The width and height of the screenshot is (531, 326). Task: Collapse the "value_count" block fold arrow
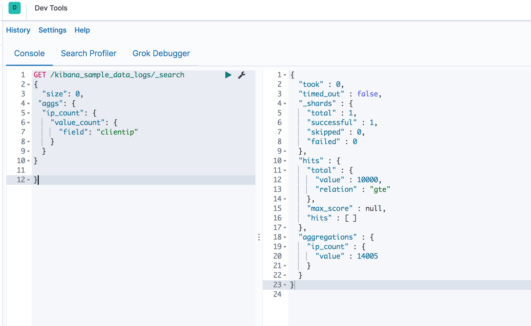coord(29,123)
